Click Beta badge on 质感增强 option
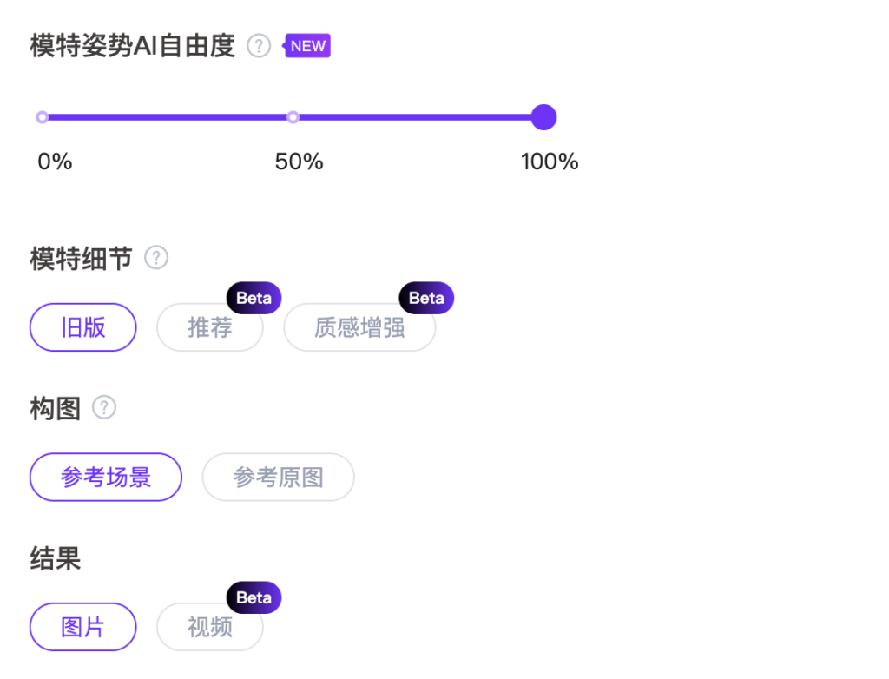The height and width of the screenshot is (679, 889). pyautogui.click(x=426, y=298)
